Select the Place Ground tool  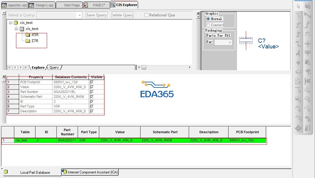[x=298, y=62]
